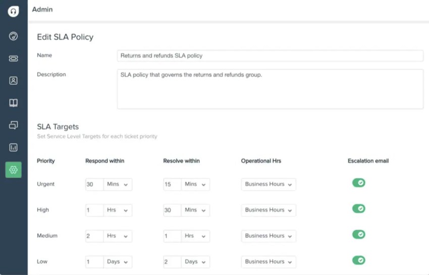Click the Medium priority row label
This screenshot has width=429, height=275.
point(47,236)
